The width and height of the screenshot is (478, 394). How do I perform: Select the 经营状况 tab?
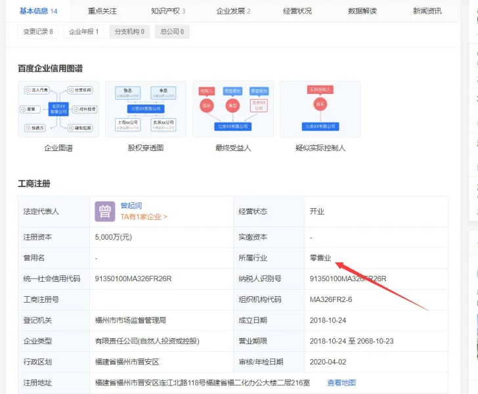pyautogui.click(x=297, y=11)
